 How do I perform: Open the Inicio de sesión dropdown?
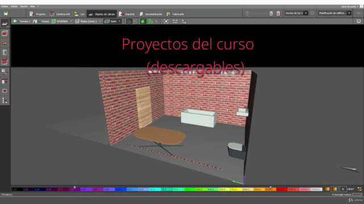pos(350,6)
